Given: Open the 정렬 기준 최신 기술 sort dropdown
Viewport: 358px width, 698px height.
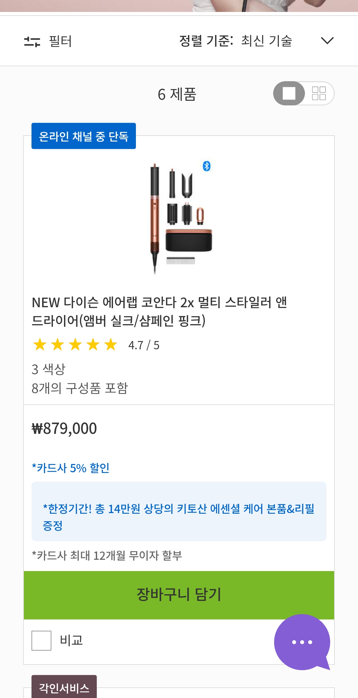Looking at the screenshot, I should click(235, 41).
